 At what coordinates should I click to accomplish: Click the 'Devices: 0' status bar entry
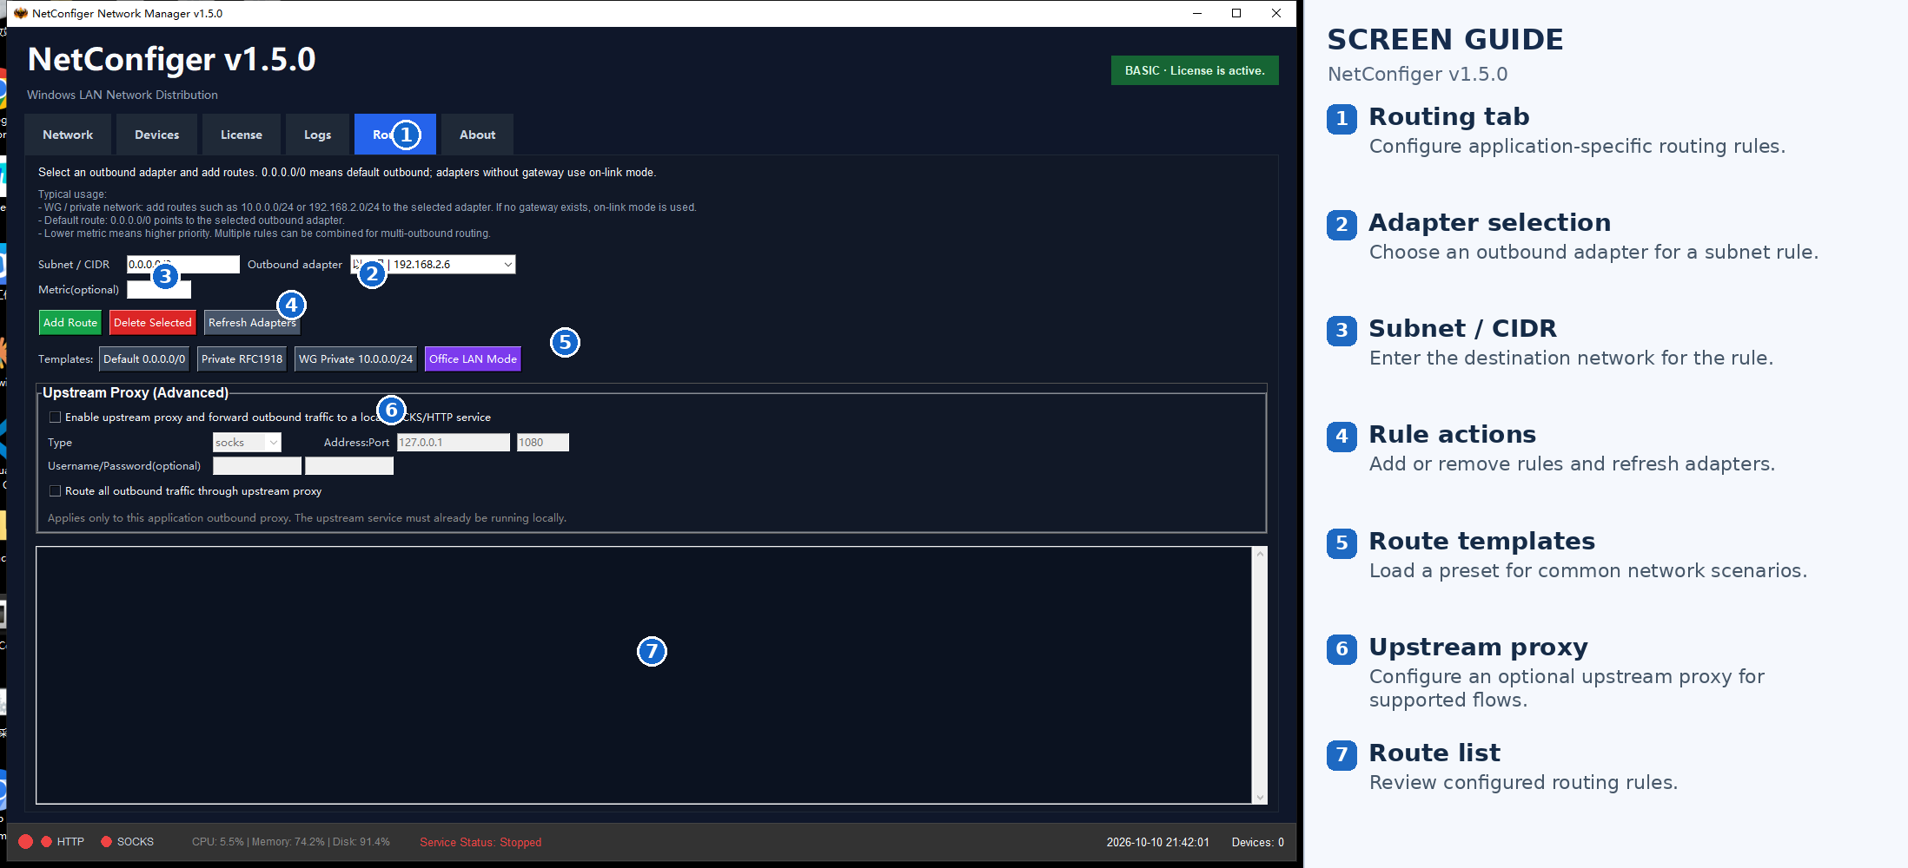pyautogui.click(x=1258, y=842)
